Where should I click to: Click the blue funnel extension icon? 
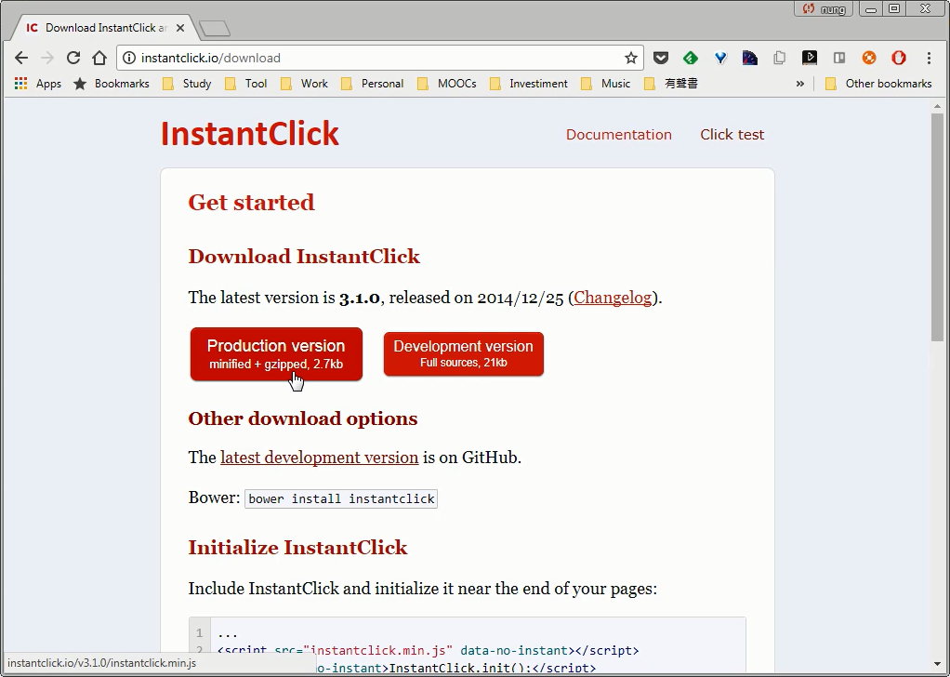[x=719, y=58]
